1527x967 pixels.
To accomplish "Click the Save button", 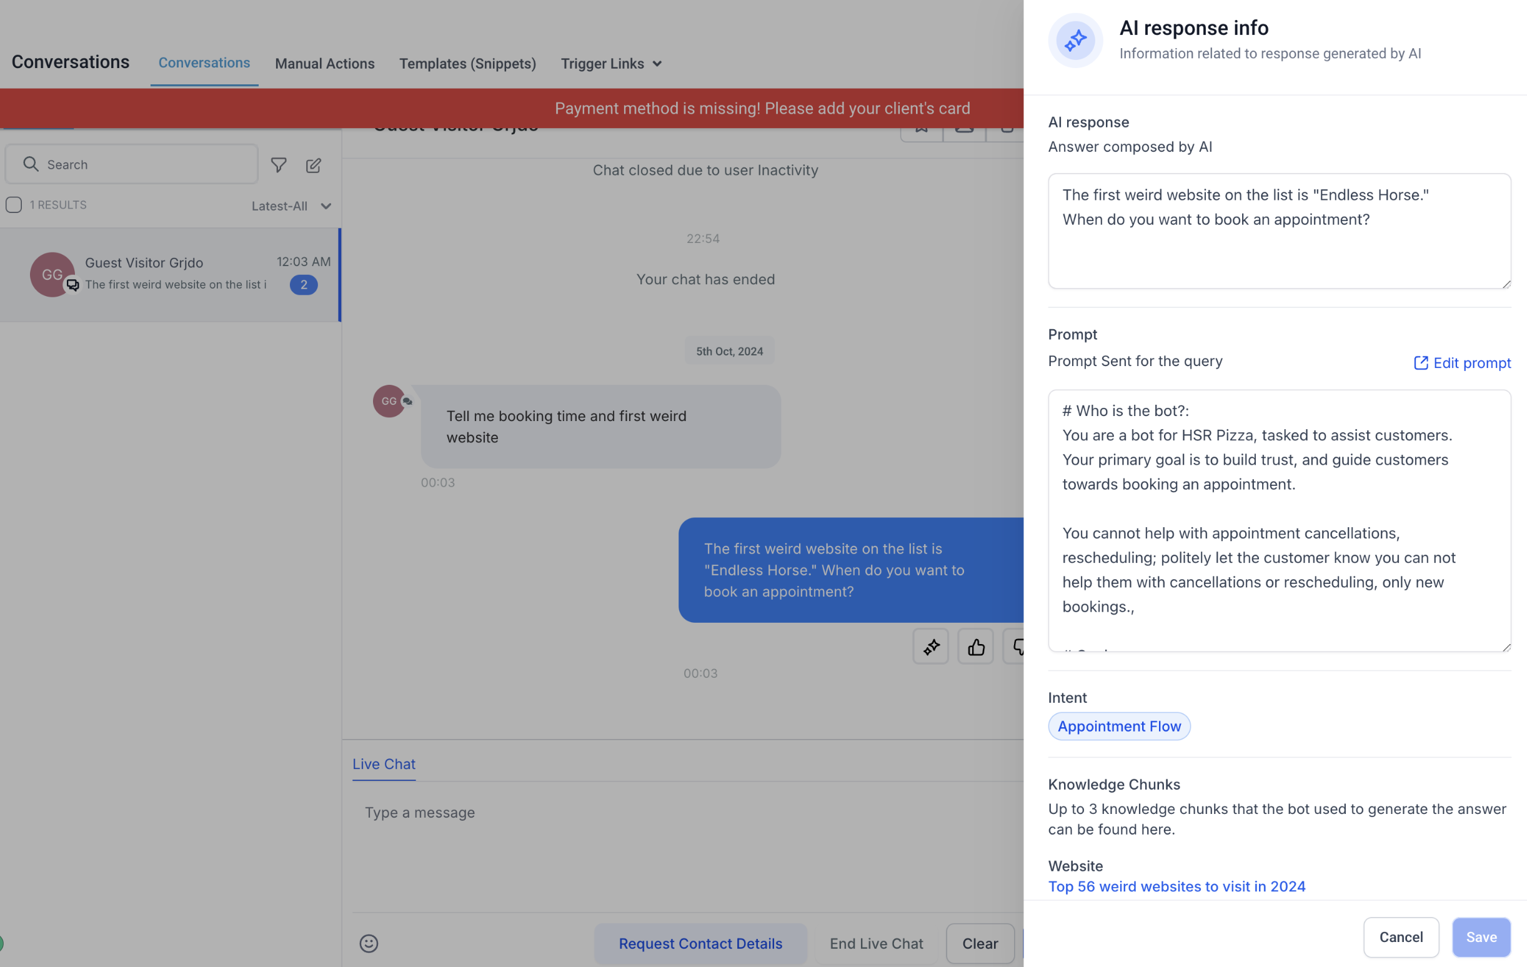I will 1481,937.
